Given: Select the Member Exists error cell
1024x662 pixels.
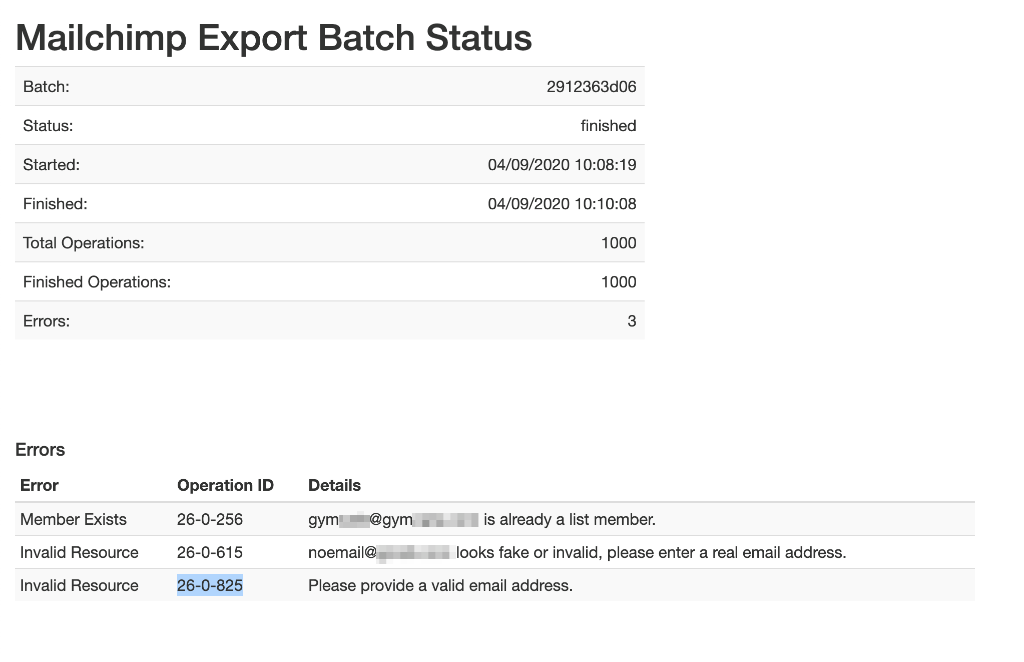Looking at the screenshot, I should coord(73,519).
